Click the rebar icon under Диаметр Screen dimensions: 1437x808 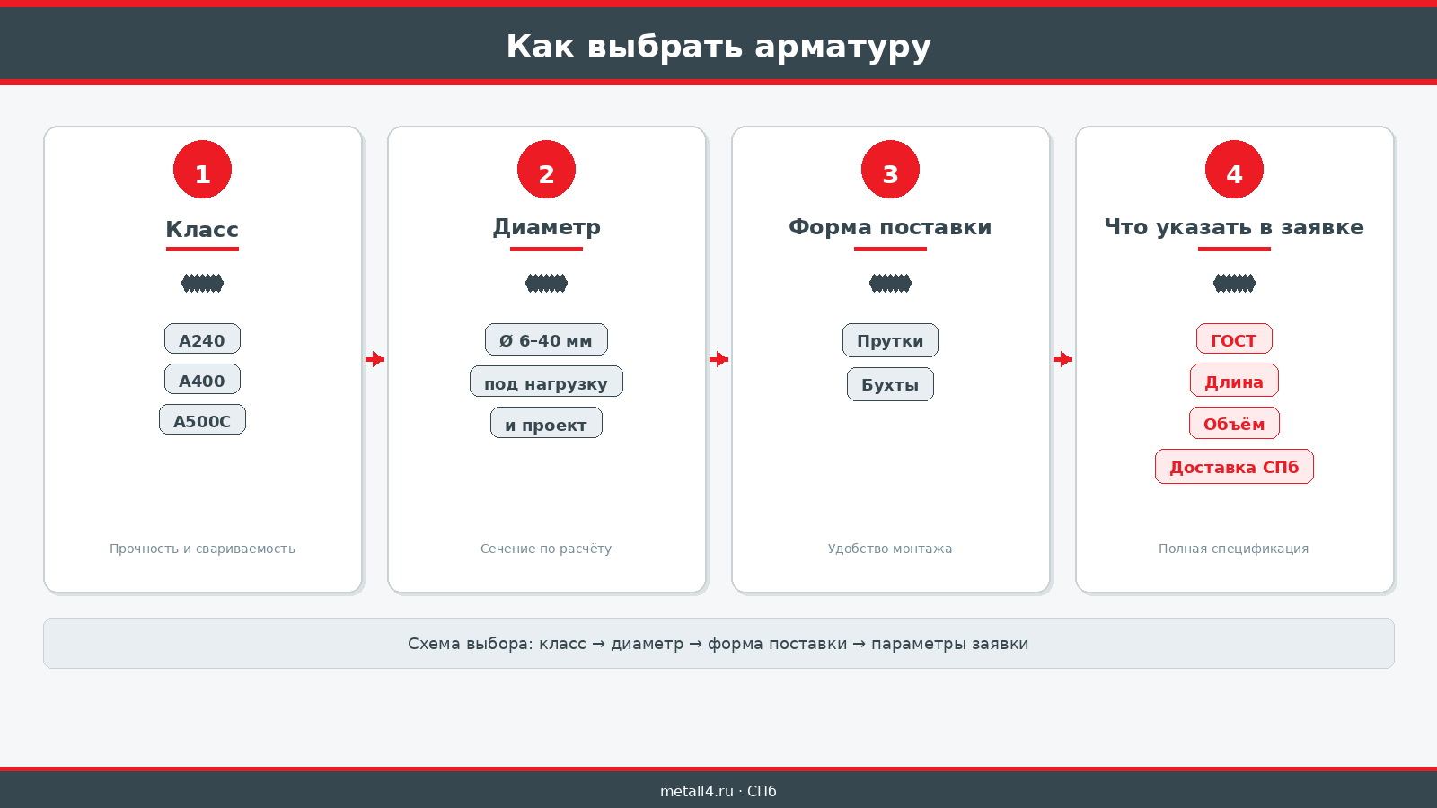(x=546, y=284)
